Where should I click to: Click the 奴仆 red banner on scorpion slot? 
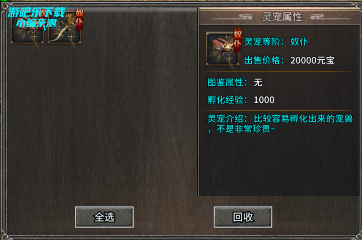(79, 19)
